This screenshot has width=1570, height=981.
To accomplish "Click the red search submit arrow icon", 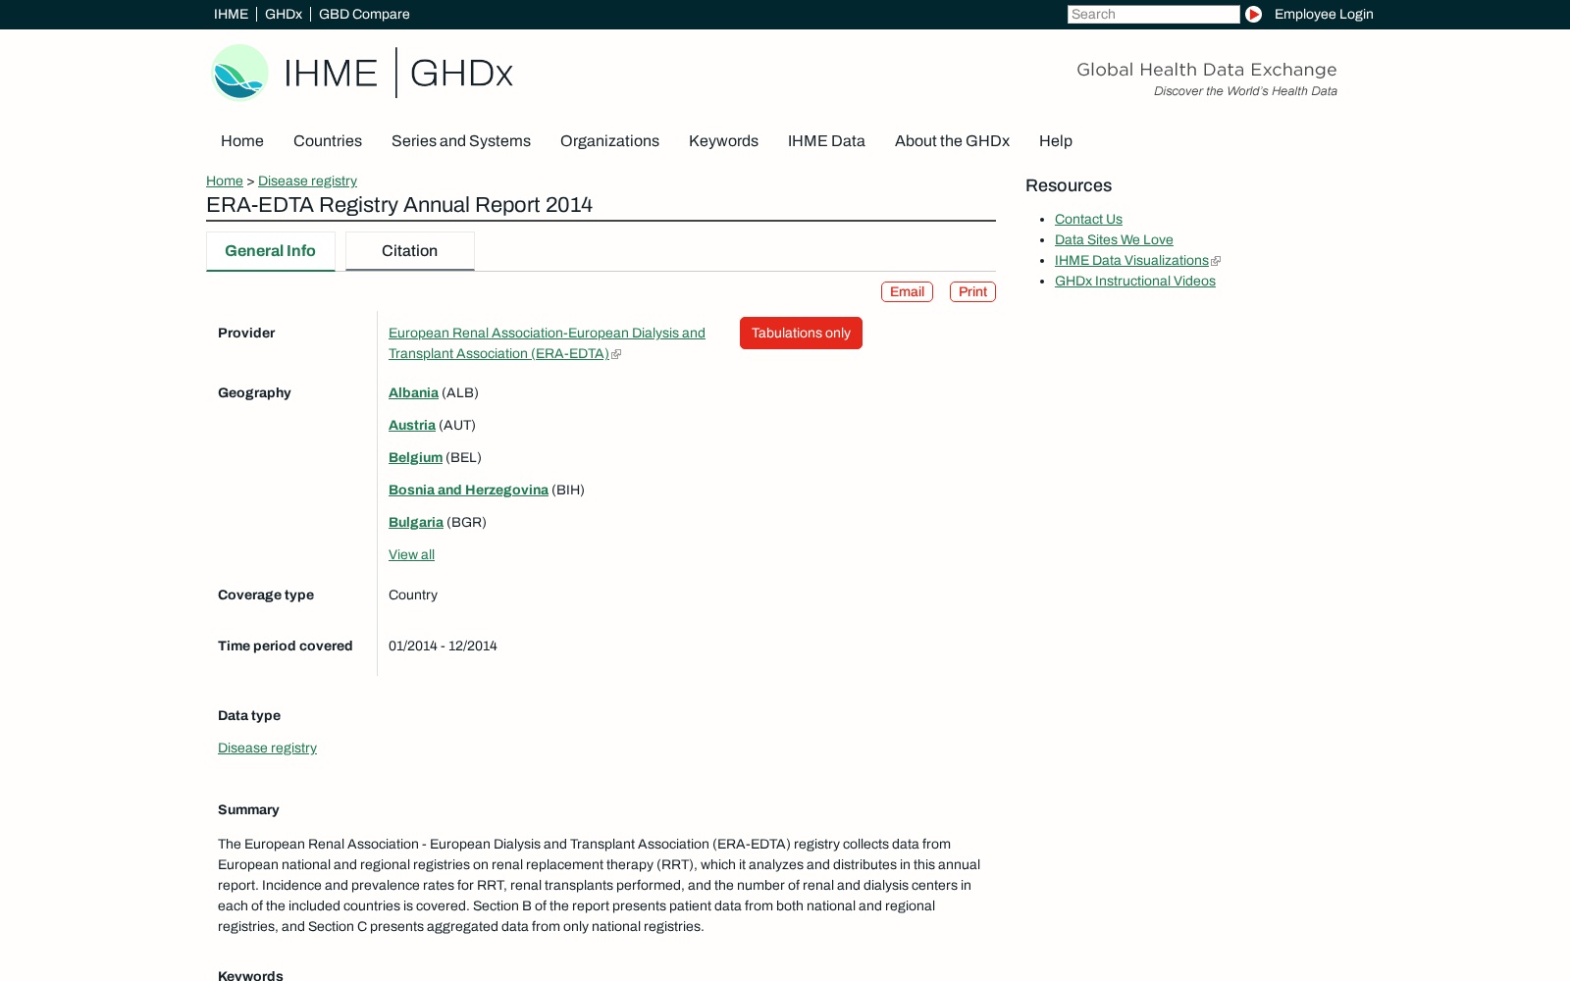I will coord(1253,15).
